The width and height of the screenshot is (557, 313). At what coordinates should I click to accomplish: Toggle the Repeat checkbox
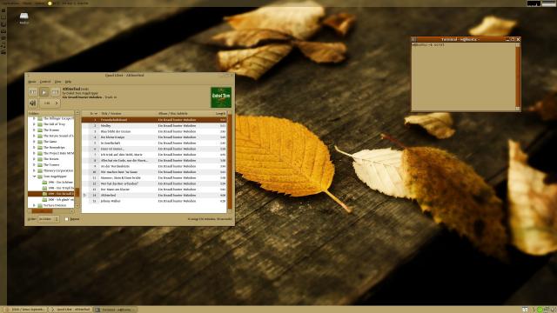coord(66,219)
